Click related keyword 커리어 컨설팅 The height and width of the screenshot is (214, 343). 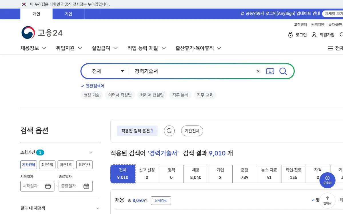tap(152, 95)
